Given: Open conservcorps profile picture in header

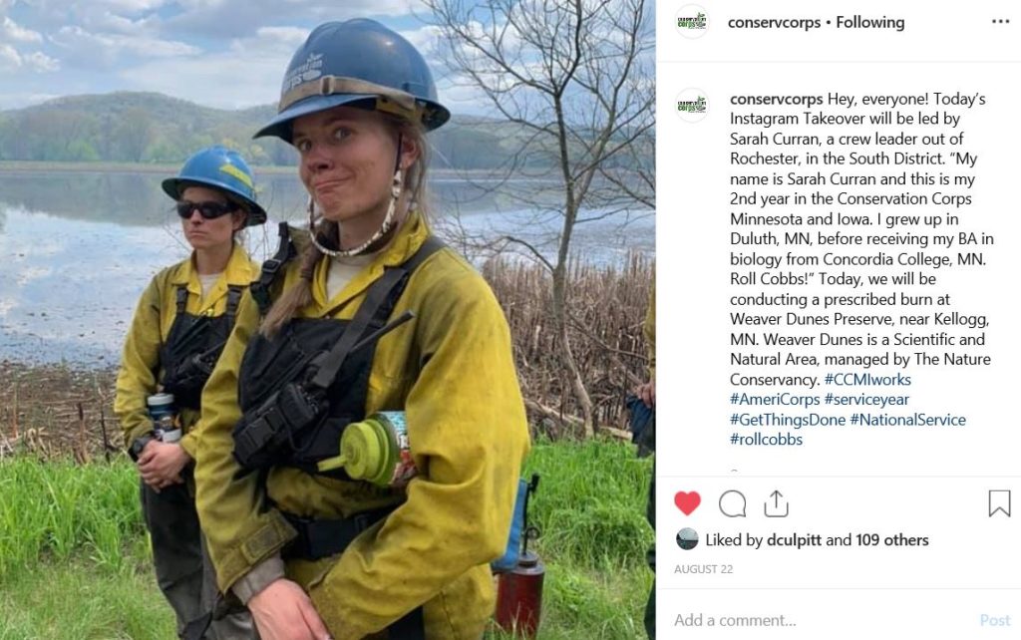Looking at the screenshot, I should pos(691,22).
